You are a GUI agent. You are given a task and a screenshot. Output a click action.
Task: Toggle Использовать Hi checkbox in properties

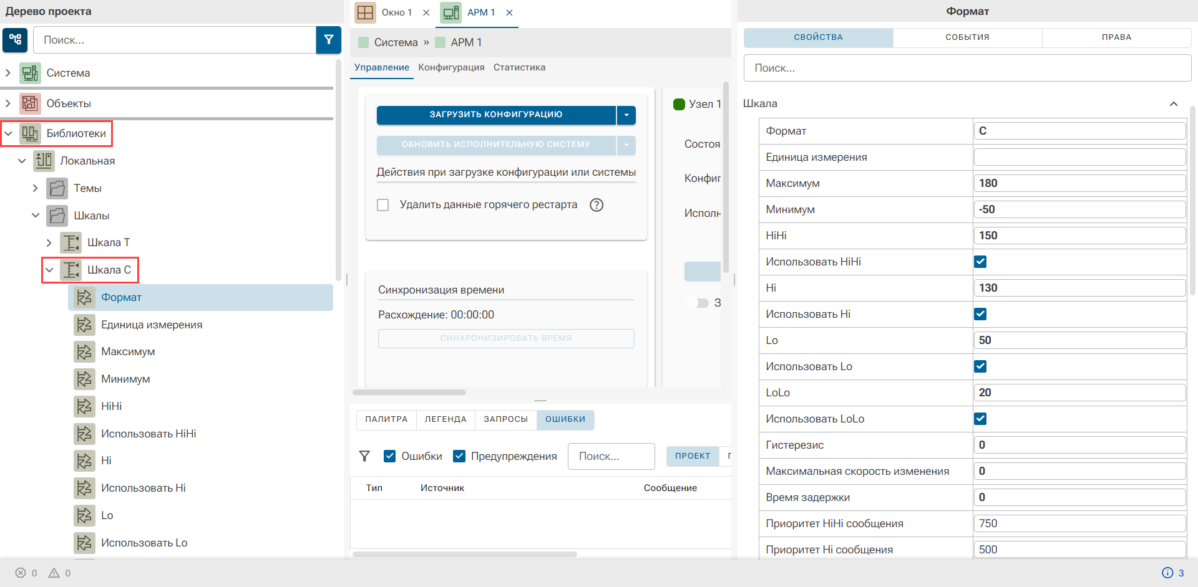coord(980,314)
